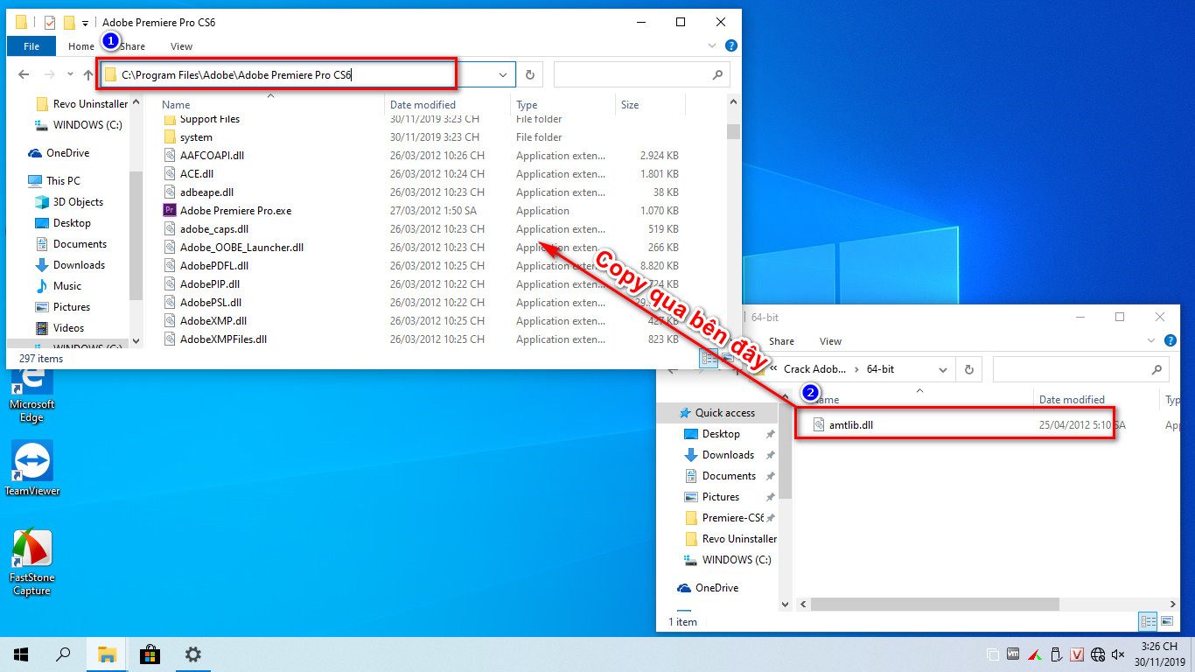Image resolution: width=1195 pixels, height=672 pixels.
Task: Open FastStone Capture desktop shortcut
Action: 32,563
